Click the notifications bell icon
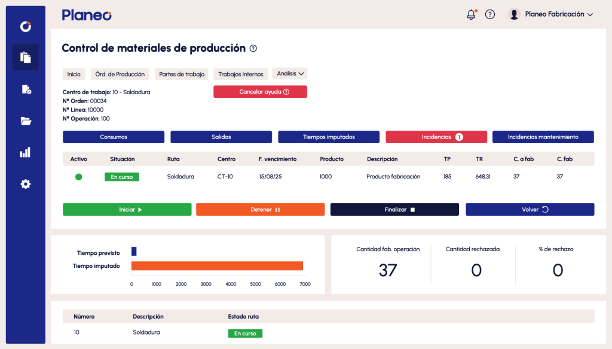 (470, 14)
